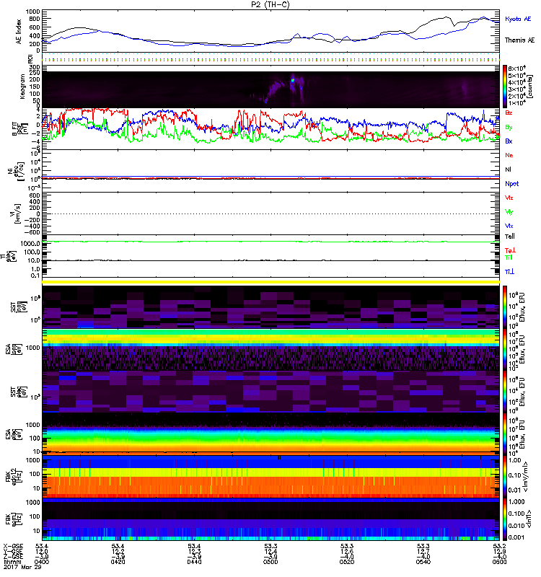The width and height of the screenshot is (541, 577).
Task: Click the Keogram y-axis label
Action: click(22, 87)
